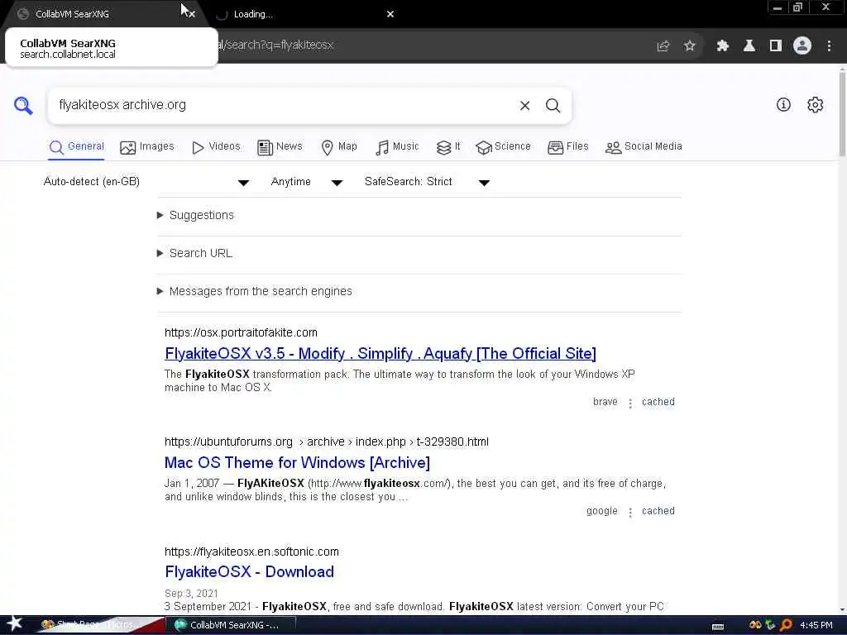Open the Extensions puzzle icon
The height and width of the screenshot is (635, 847).
point(723,46)
